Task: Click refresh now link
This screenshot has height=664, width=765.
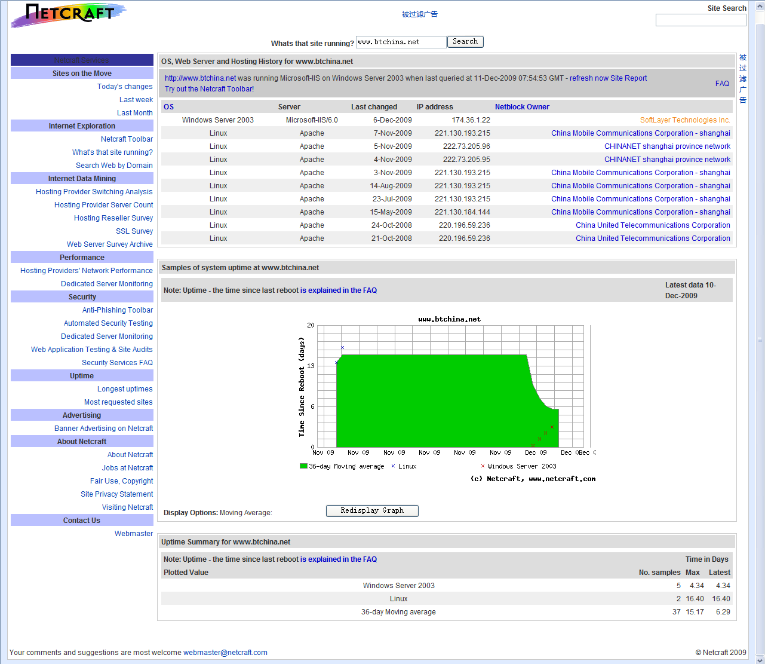Action: tap(589, 78)
